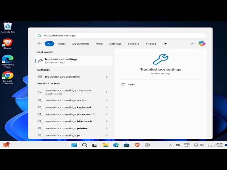The height and width of the screenshot is (170, 227).
Task: Switch to the Folders filter tab
Action: [133, 44]
